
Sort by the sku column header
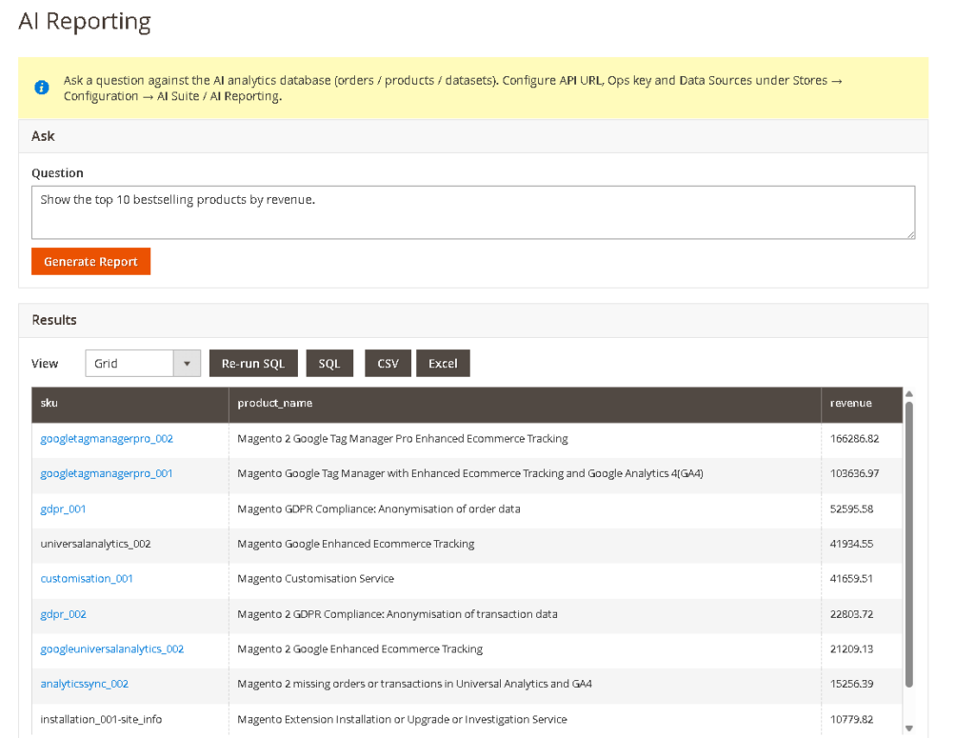click(x=130, y=404)
